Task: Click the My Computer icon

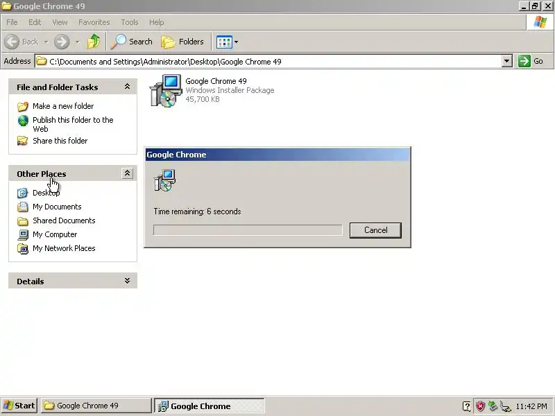Action: click(x=23, y=234)
